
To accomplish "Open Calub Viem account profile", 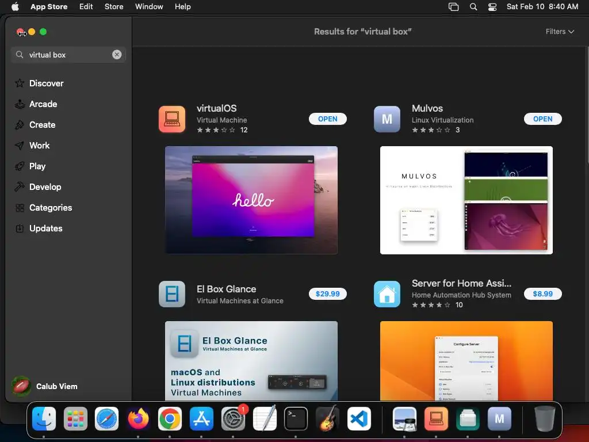I will pyautogui.click(x=45, y=386).
